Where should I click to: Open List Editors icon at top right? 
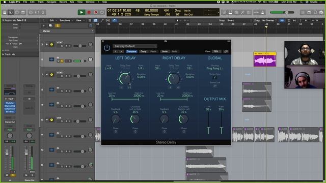[303, 12]
